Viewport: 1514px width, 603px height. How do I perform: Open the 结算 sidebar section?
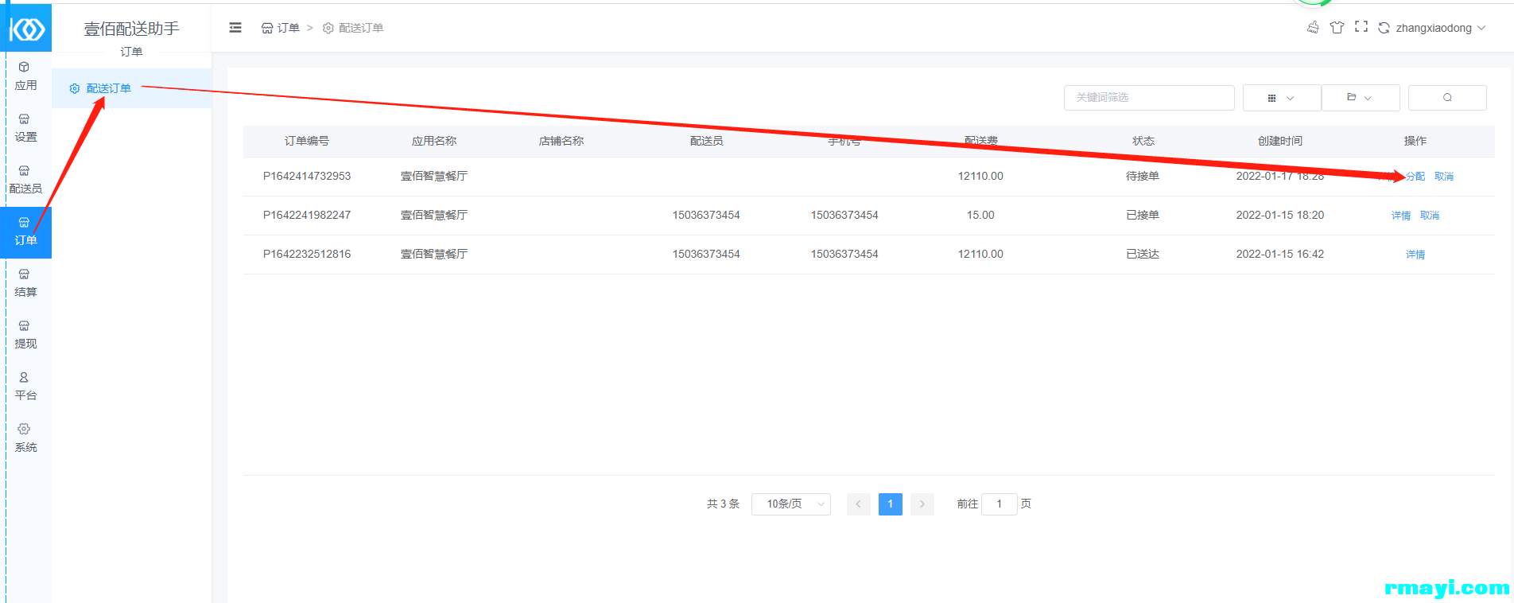point(25,283)
